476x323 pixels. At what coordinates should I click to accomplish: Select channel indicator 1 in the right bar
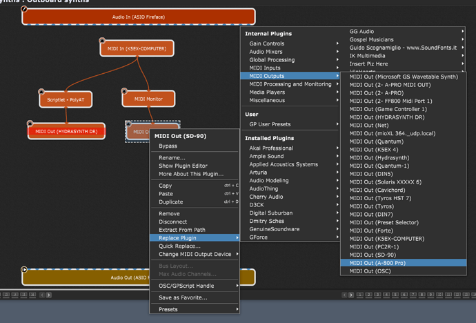tap(359, 295)
